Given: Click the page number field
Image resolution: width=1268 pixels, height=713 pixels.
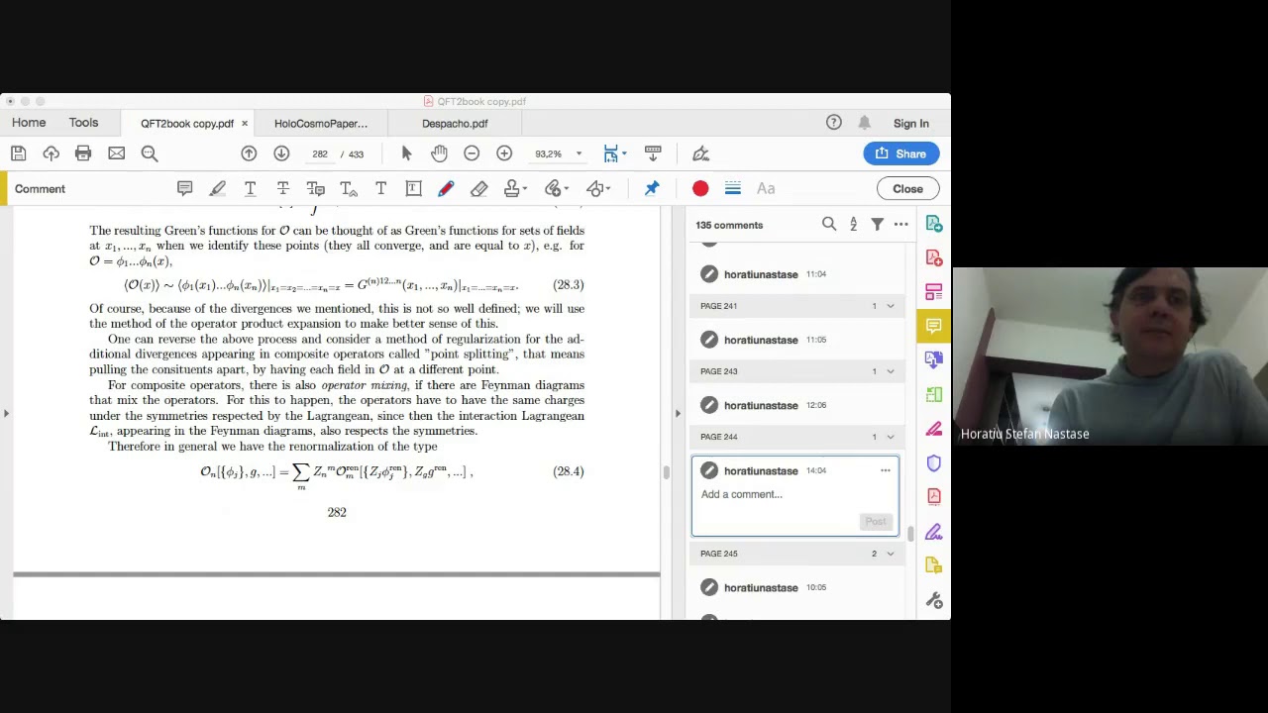Looking at the screenshot, I should pyautogui.click(x=320, y=153).
